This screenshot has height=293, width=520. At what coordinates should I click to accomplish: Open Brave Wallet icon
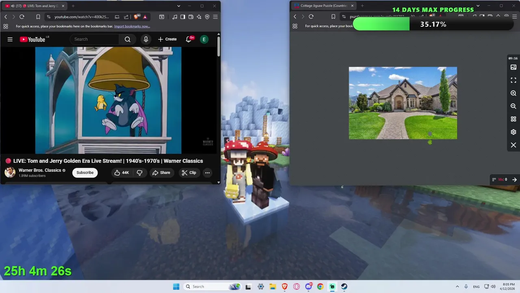pyautogui.click(x=191, y=17)
